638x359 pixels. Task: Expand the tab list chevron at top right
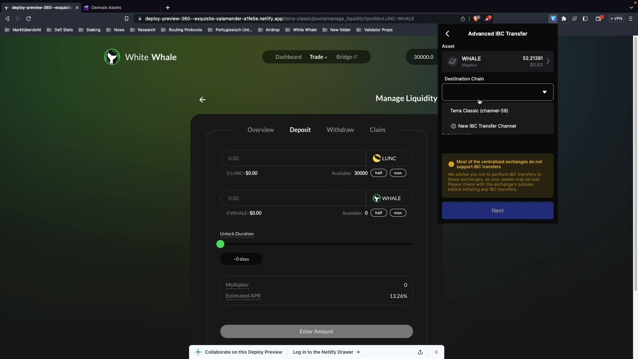[631, 7]
